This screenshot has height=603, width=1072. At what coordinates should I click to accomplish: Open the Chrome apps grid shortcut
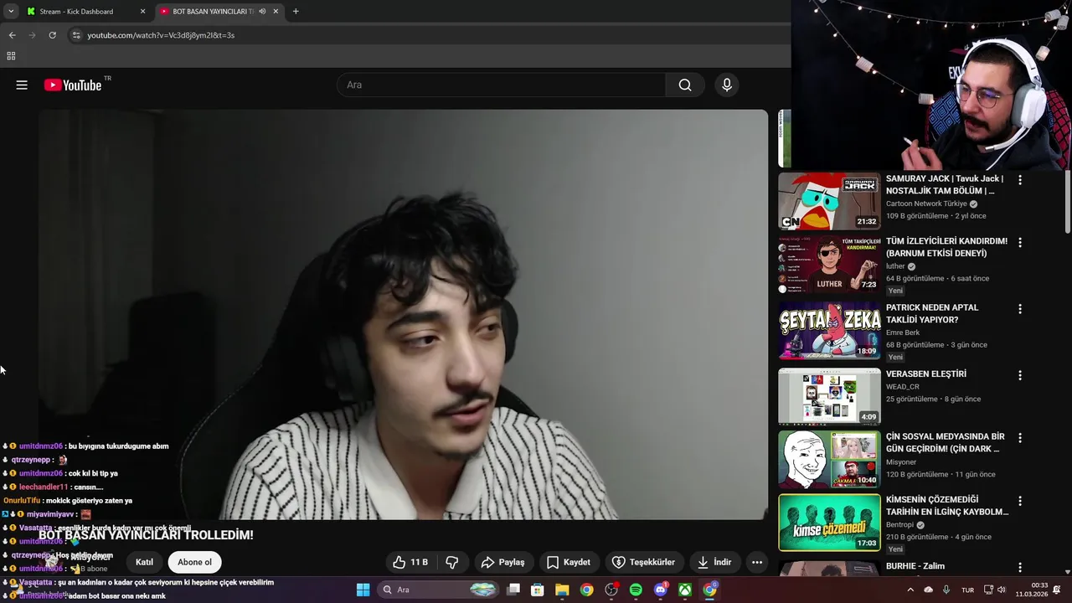click(11, 56)
